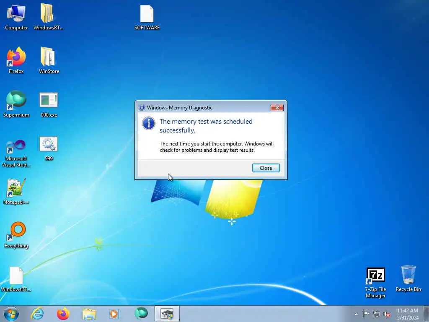Select the Everything search shortcut
Viewport: 429px width, 322px height.
pyautogui.click(x=16, y=235)
